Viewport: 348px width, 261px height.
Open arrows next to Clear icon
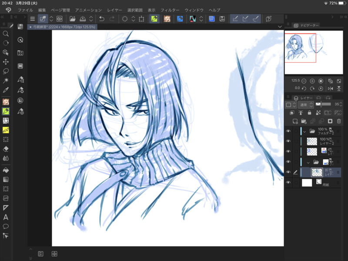point(133,19)
